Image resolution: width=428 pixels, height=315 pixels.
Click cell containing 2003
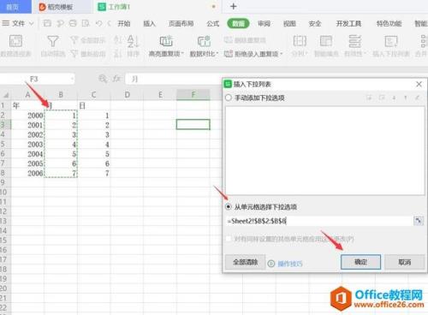[x=27, y=144]
